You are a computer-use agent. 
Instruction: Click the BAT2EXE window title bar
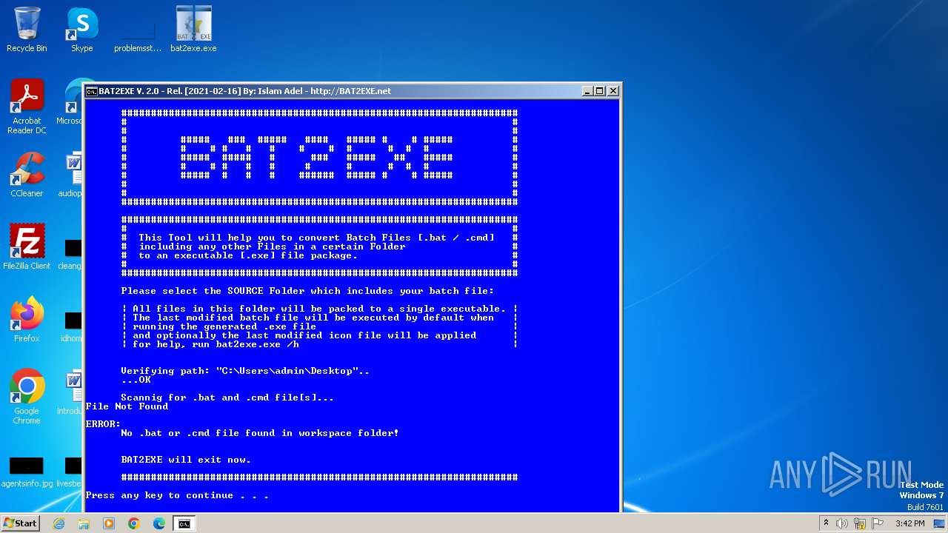coord(352,91)
